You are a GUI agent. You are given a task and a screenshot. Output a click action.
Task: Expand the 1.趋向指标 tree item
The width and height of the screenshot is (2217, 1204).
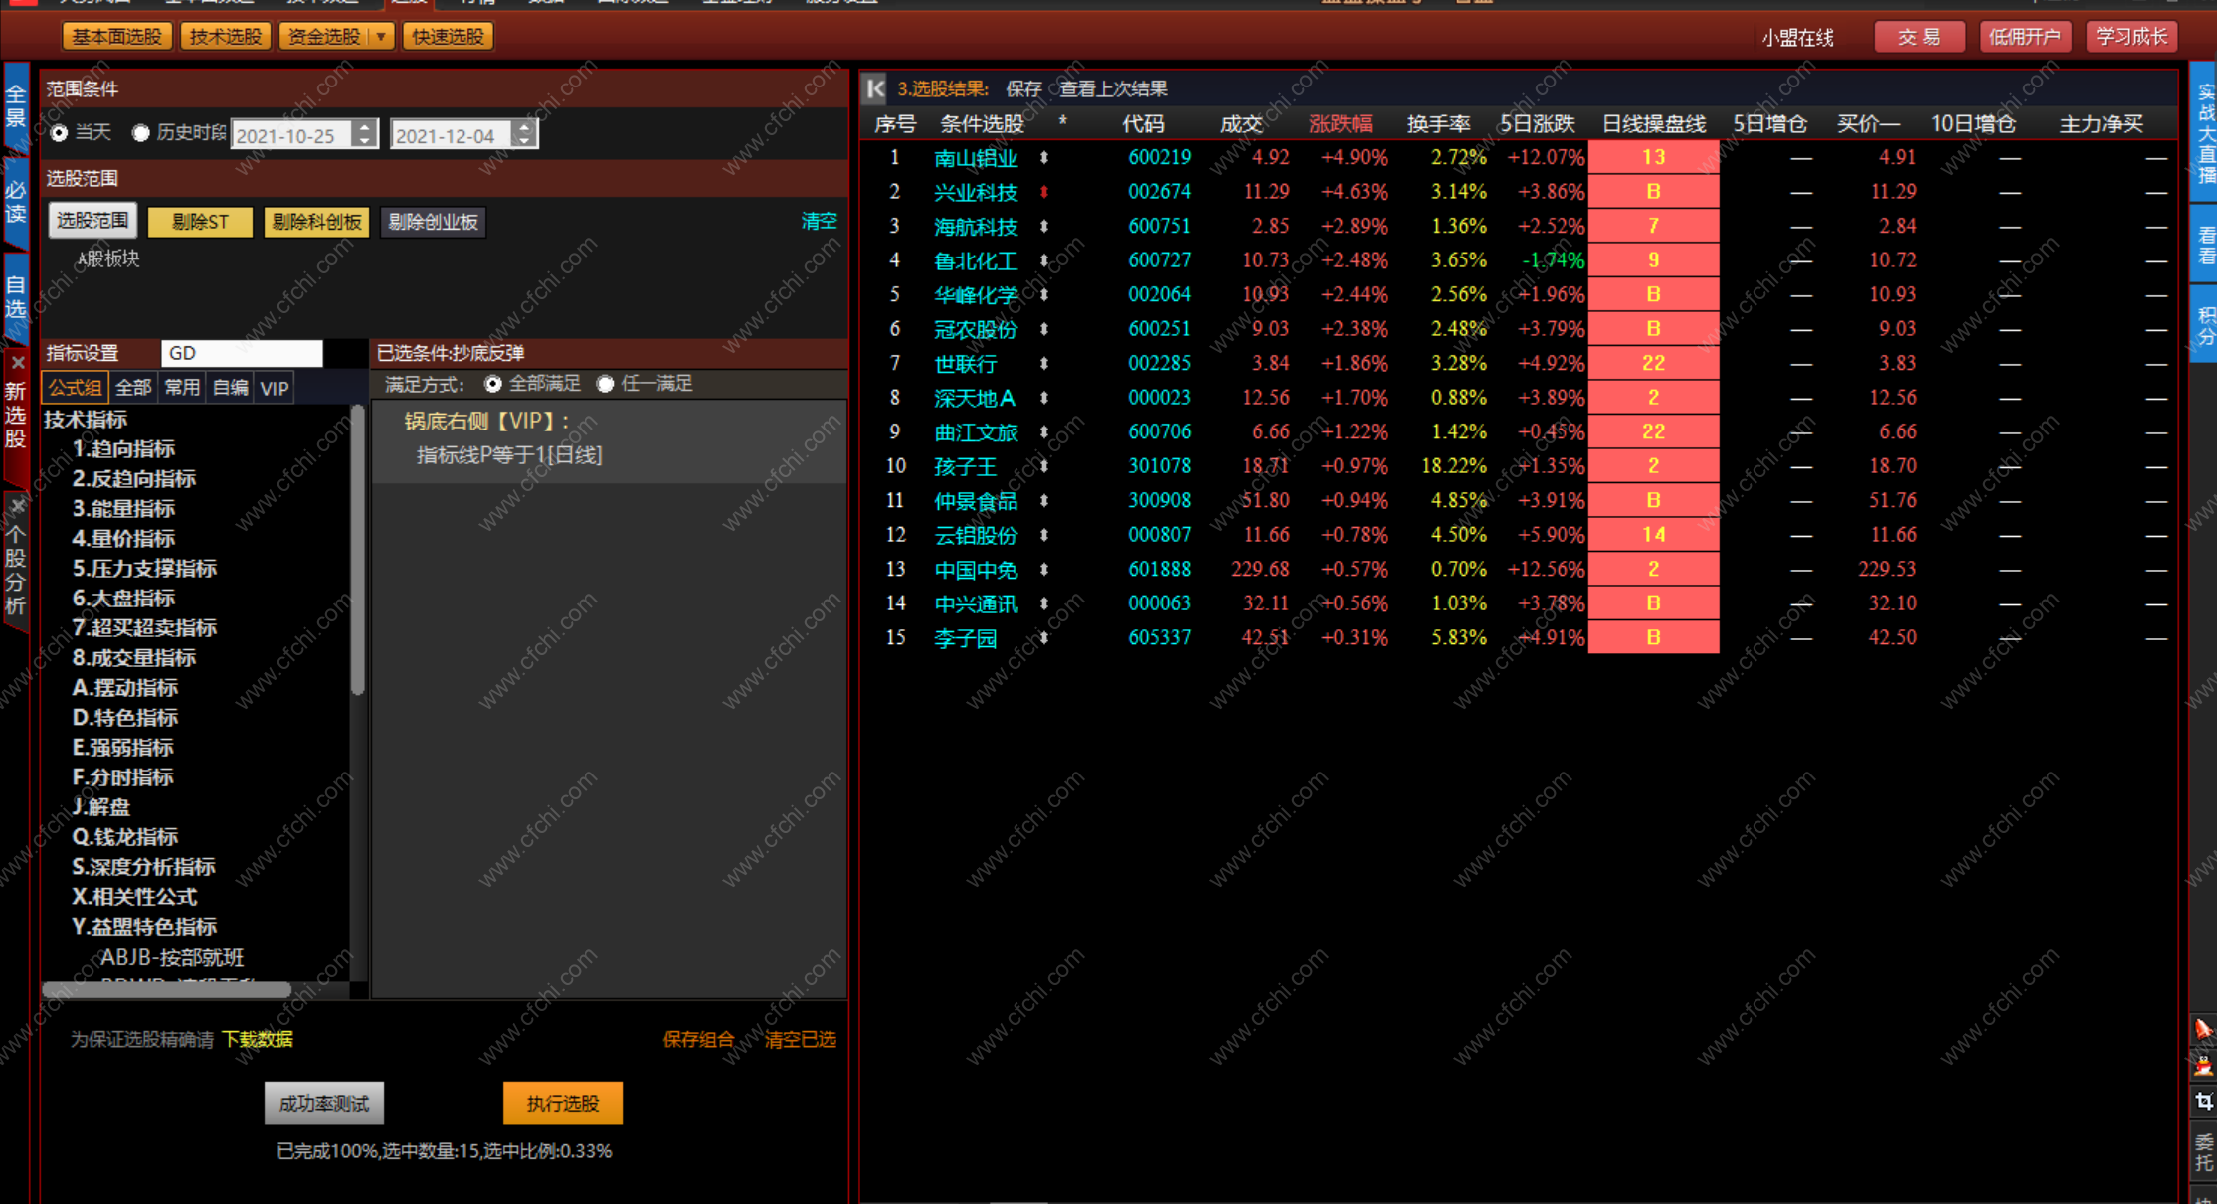pos(123,449)
